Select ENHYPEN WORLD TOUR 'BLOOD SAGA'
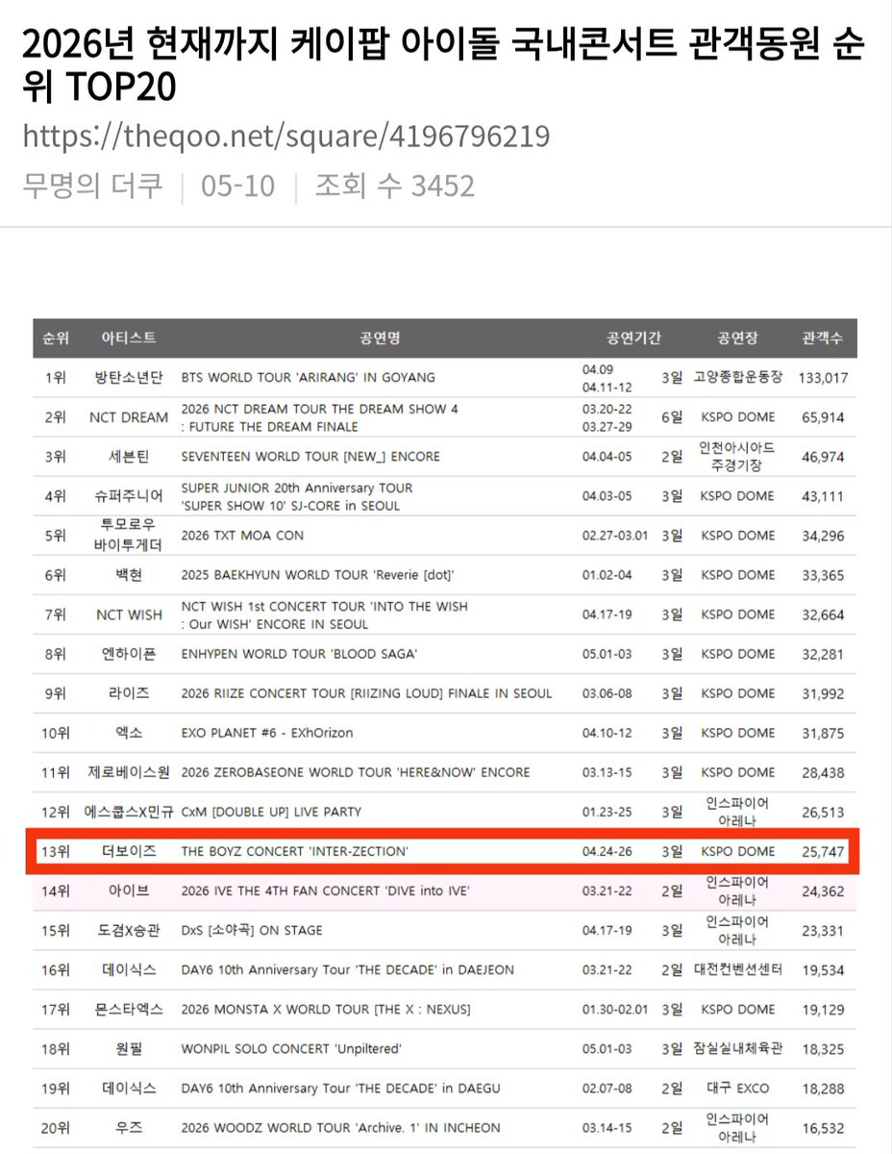The height and width of the screenshot is (1154, 892). tap(299, 654)
